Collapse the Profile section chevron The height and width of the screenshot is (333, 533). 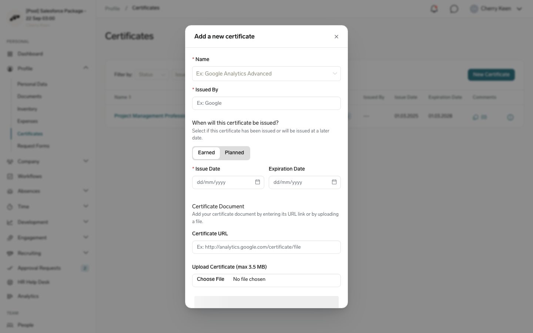(x=86, y=68)
